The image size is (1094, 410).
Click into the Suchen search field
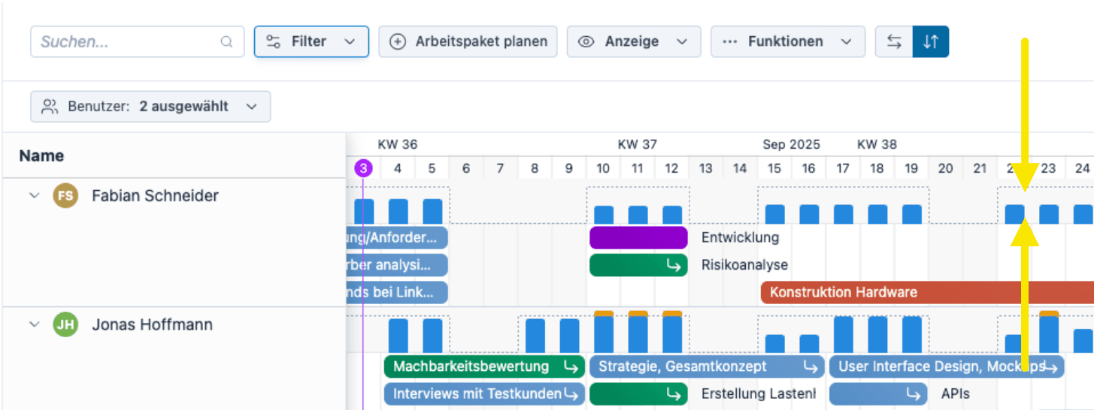coord(128,42)
